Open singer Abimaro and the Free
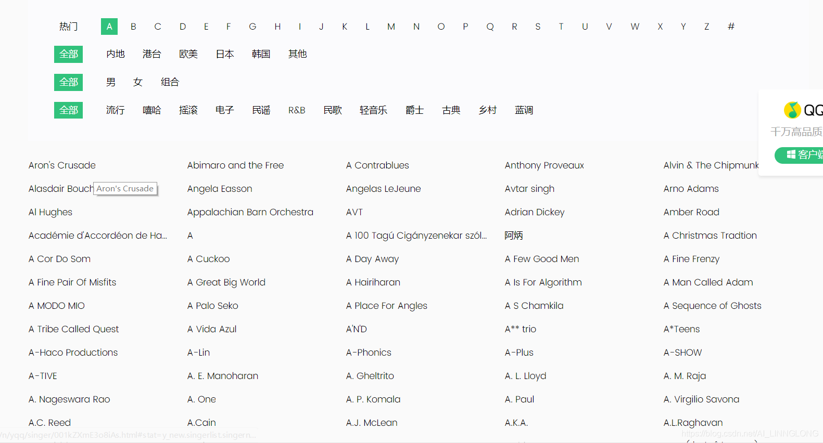The width and height of the screenshot is (823, 443). (235, 165)
